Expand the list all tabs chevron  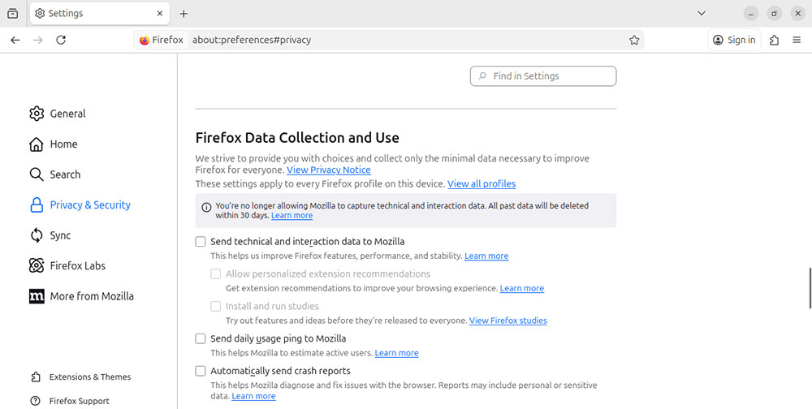(702, 14)
